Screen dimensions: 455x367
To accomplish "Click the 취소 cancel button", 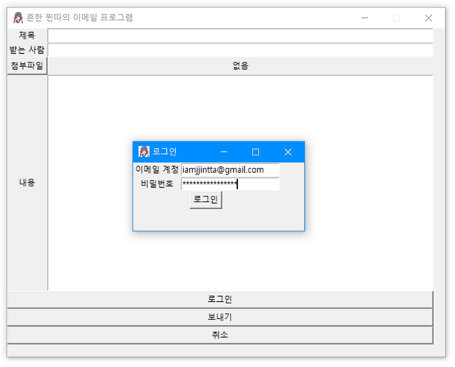I will pos(220,335).
